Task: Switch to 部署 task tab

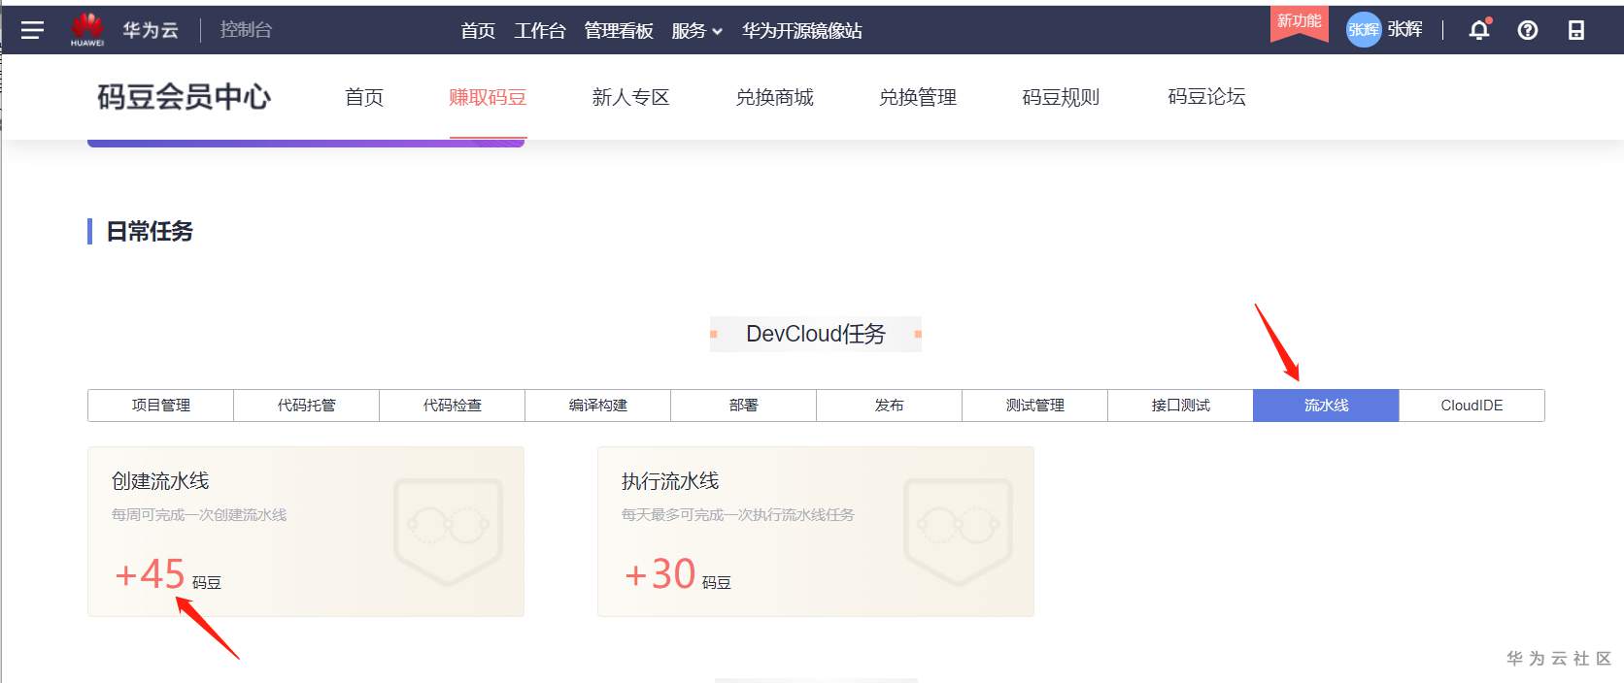Action: click(744, 406)
